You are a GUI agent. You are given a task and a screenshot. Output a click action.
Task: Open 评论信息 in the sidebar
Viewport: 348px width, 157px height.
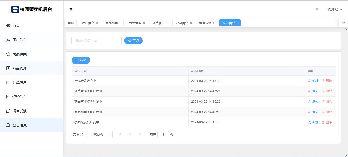pos(19,97)
